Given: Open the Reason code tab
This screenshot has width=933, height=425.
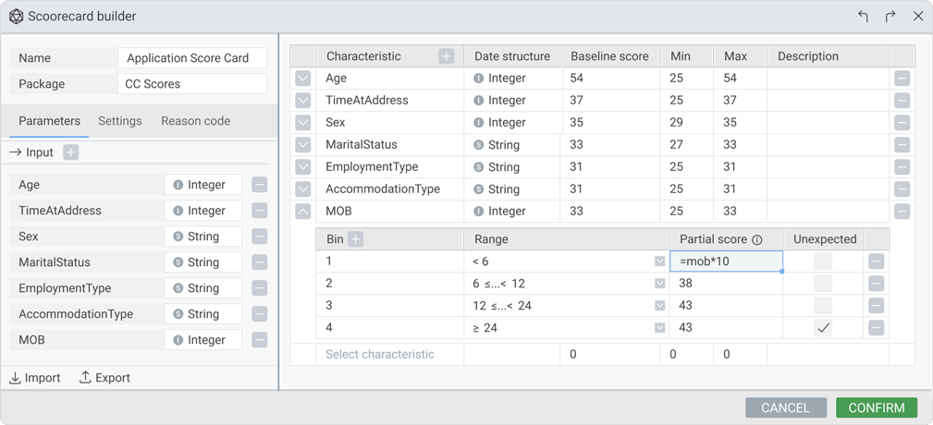Looking at the screenshot, I should [195, 121].
